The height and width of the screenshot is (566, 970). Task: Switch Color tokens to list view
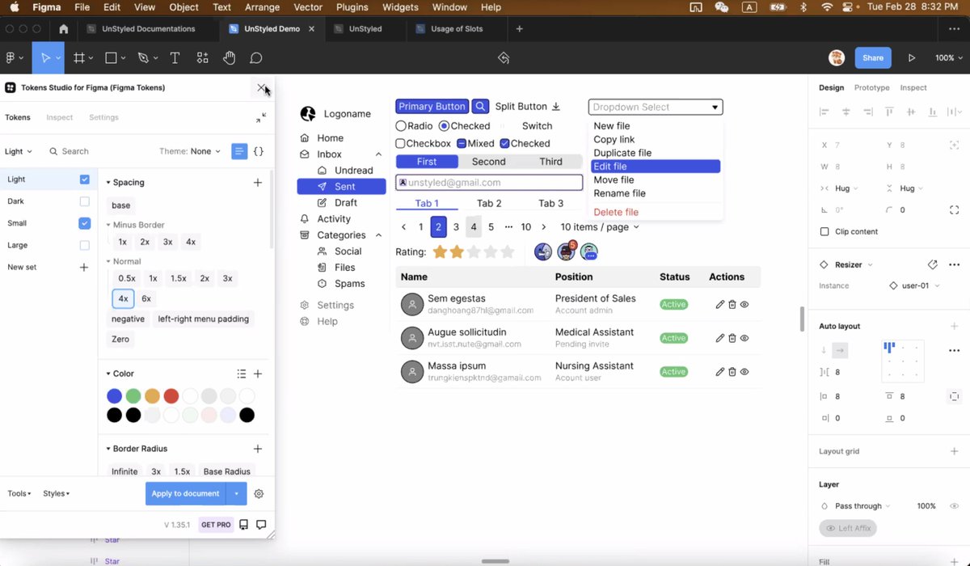pyautogui.click(x=241, y=374)
